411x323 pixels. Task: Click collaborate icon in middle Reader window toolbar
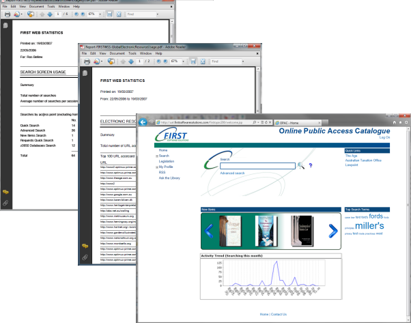coord(111,61)
